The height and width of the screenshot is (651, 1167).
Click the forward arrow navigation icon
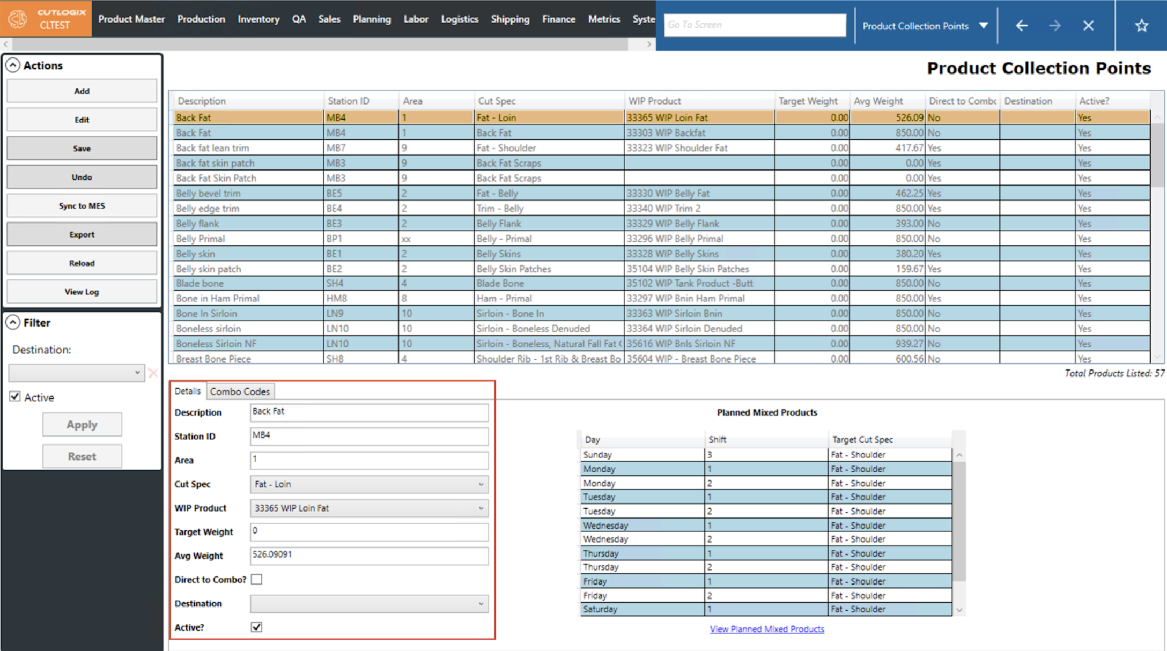tap(1055, 25)
